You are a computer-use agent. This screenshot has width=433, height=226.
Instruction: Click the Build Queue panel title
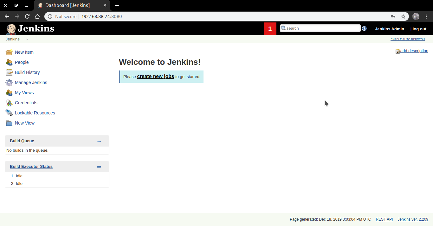click(22, 141)
